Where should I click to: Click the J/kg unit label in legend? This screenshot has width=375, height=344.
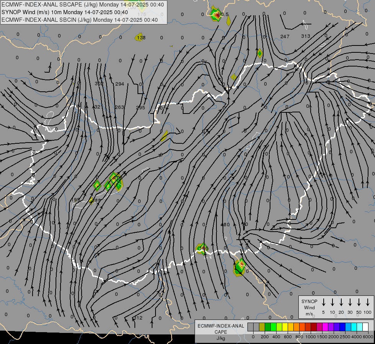(221, 338)
